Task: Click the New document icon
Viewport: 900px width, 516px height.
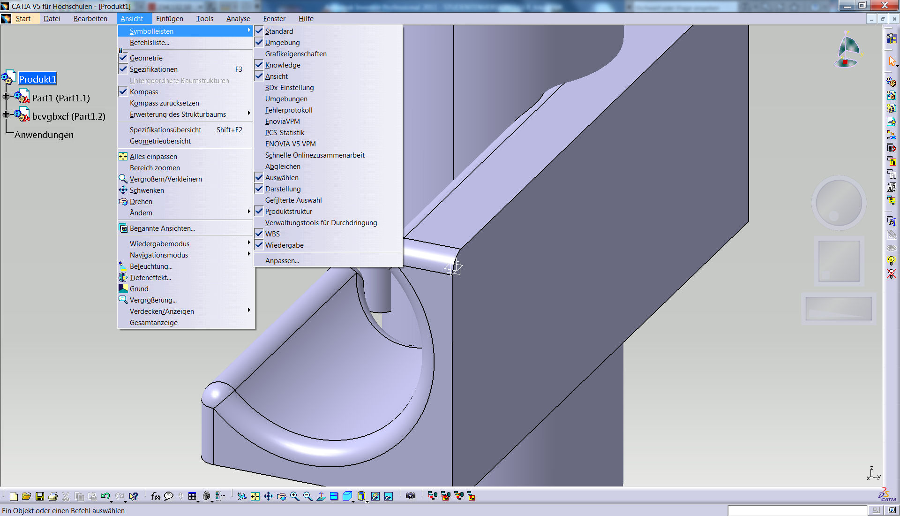Action: click(x=14, y=496)
